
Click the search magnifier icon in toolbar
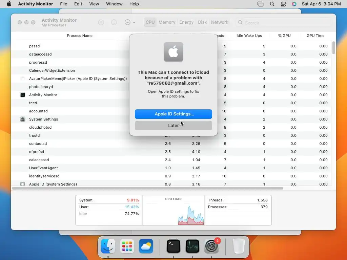240,22
